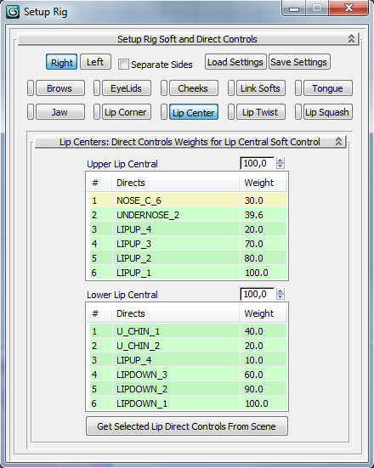The image size is (374, 468).
Task: Switch to the Lip Squash section
Action: coord(328,112)
